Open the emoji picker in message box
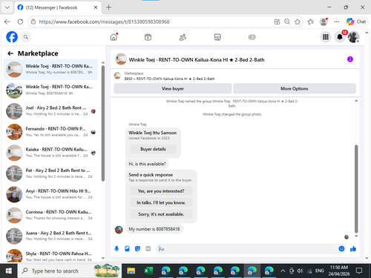Image resolution: width=371 pixels, height=278 pixels. 341,248
